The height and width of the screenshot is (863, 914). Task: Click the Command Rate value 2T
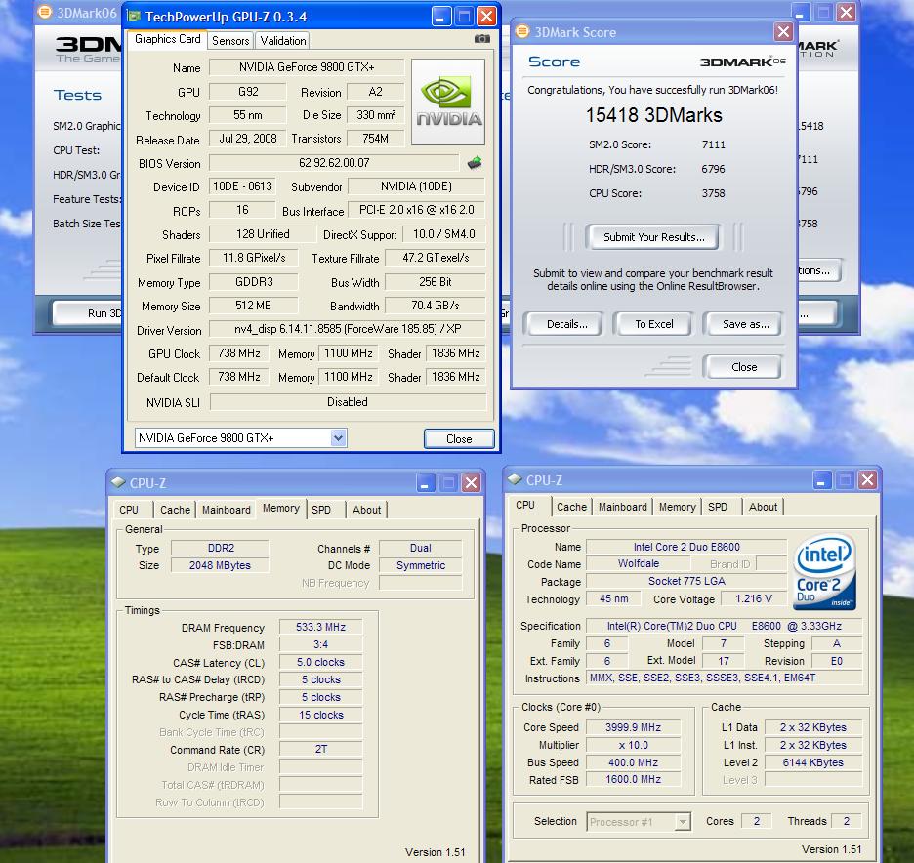point(320,750)
